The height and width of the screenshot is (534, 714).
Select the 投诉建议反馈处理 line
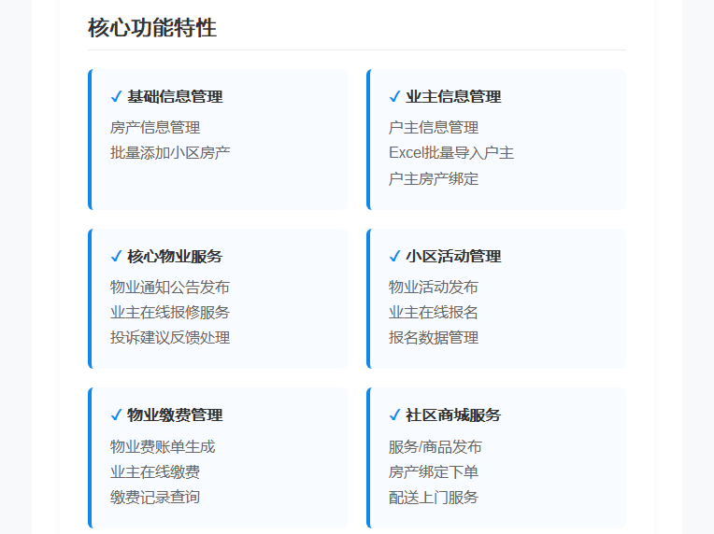(170, 338)
